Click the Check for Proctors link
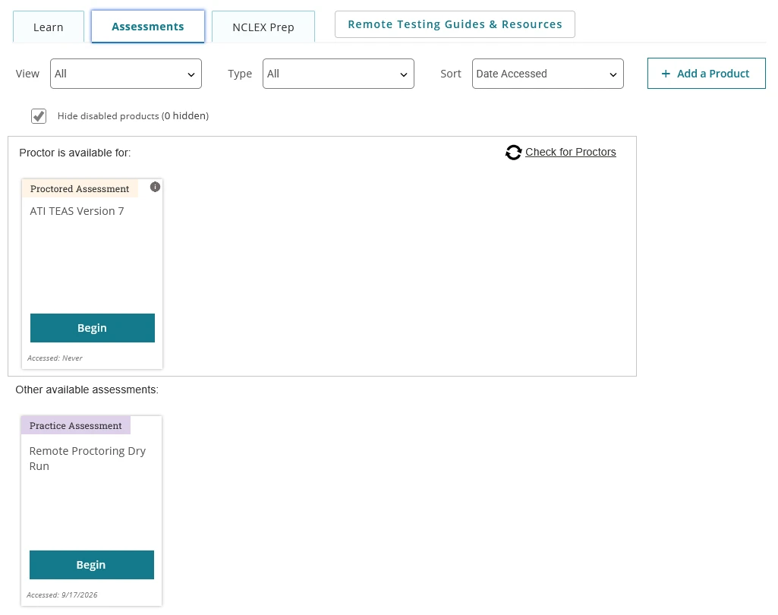This screenshot has width=778, height=615. [x=571, y=152]
